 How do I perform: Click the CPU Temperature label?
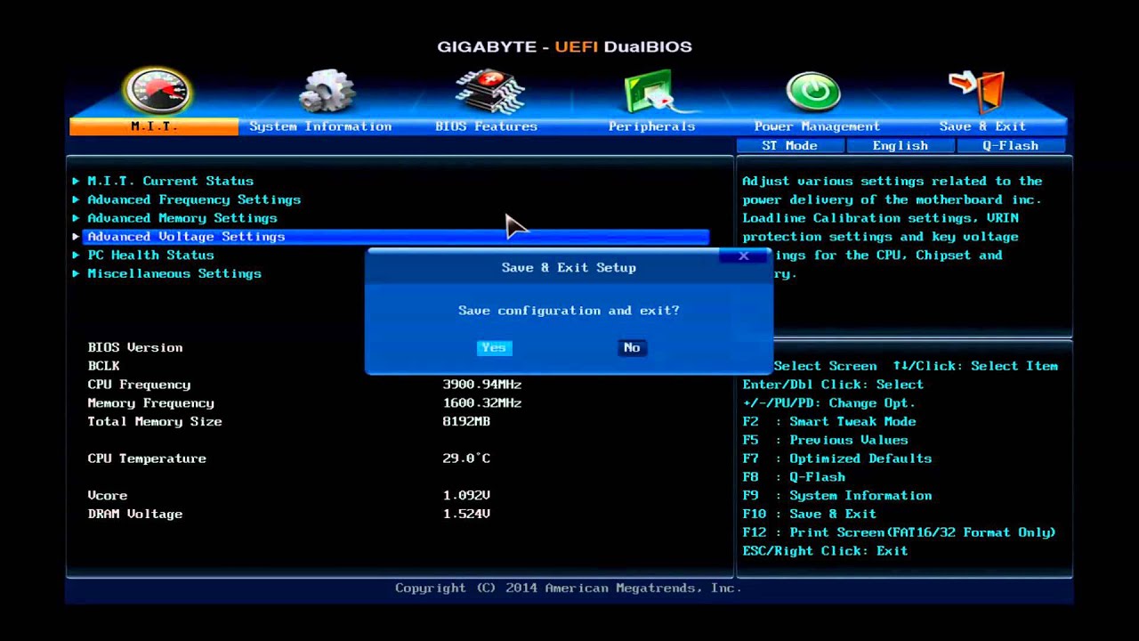point(147,458)
